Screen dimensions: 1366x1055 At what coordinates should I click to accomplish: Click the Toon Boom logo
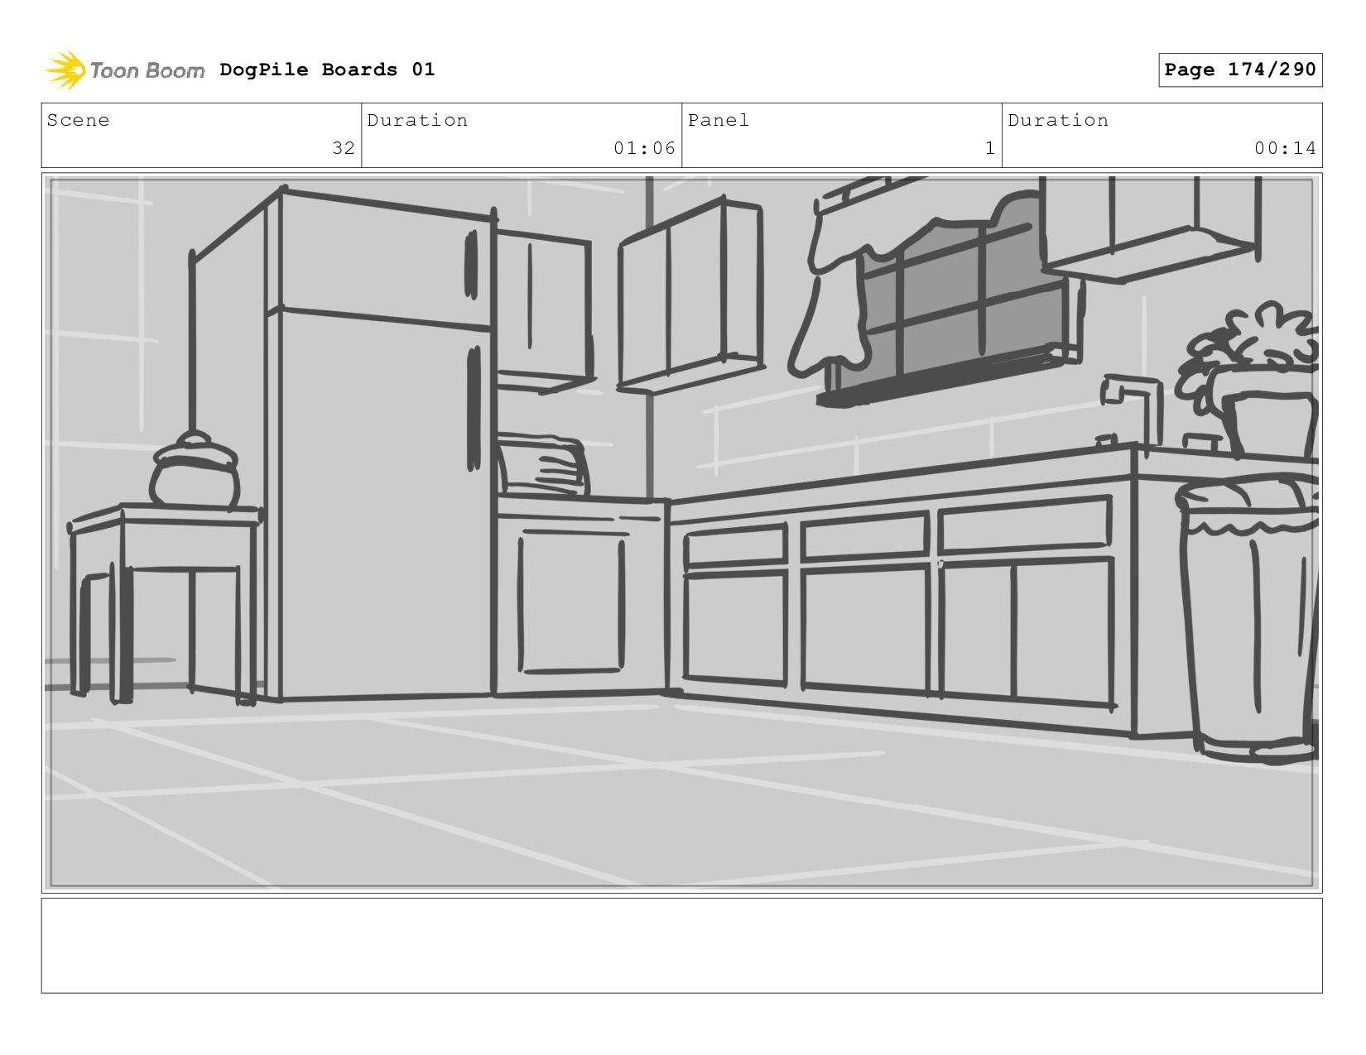(x=124, y=70)
